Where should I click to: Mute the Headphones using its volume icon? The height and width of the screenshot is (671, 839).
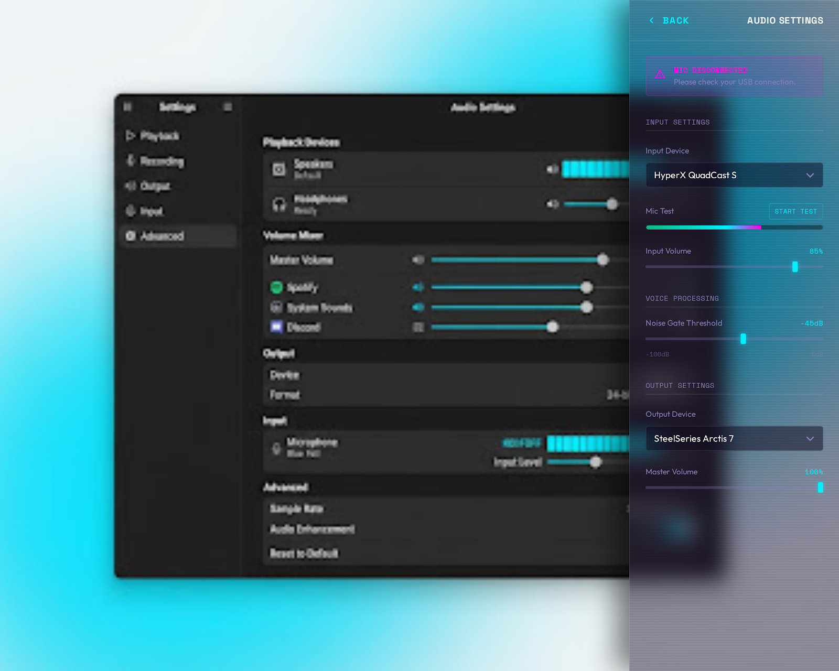[552, 204]
